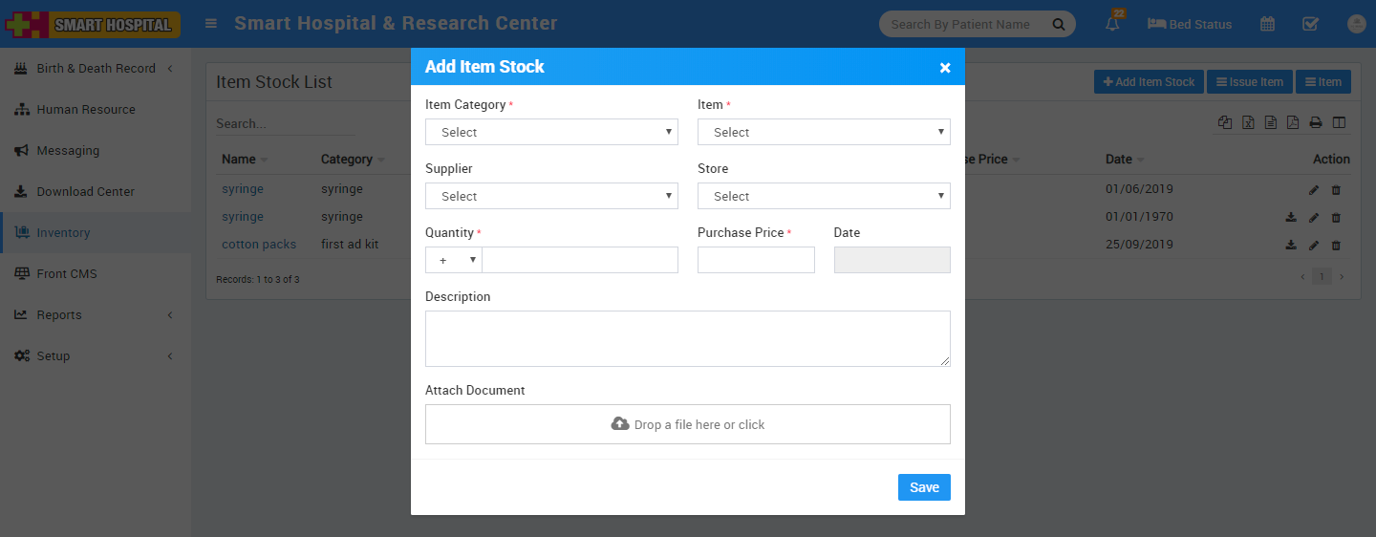Click the cloud upload icon in Attach Document
The height and width of the screenshot is (537, 1376).
click(620, 424)
